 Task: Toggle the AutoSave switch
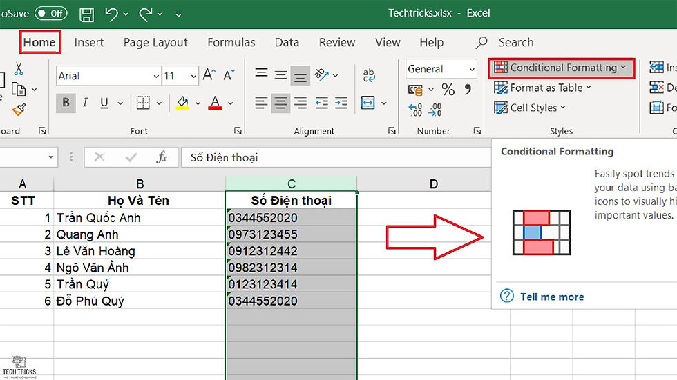pyautogui.click(x=51, y=13)
